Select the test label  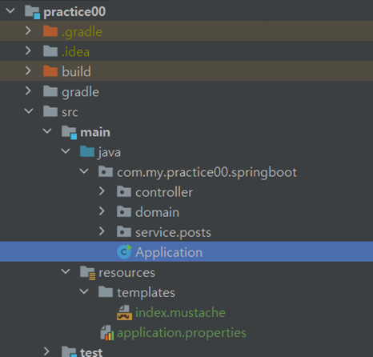[x=91, y=353]
